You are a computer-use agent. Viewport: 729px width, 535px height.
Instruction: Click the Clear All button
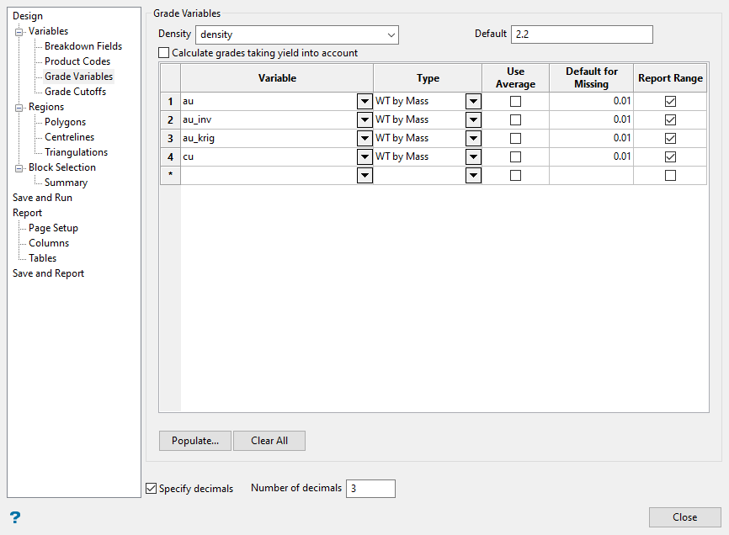(269, 441)
